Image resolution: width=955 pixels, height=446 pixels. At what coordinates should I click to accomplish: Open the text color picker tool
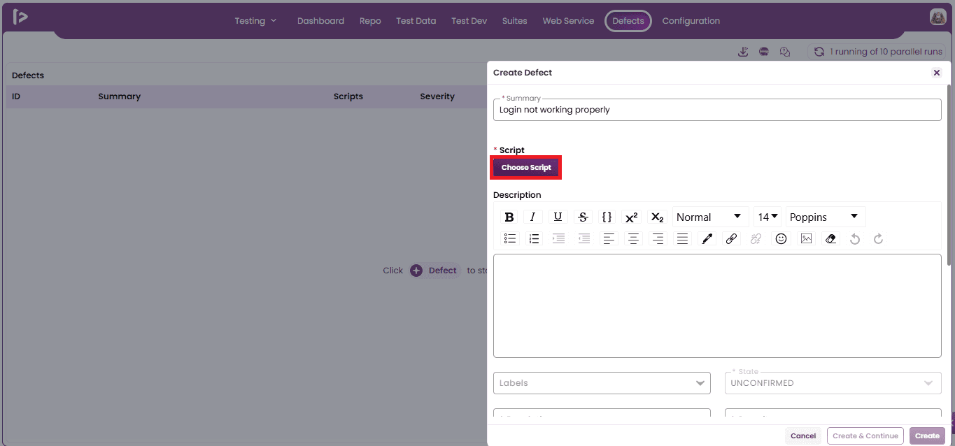(x=707, y=239)
